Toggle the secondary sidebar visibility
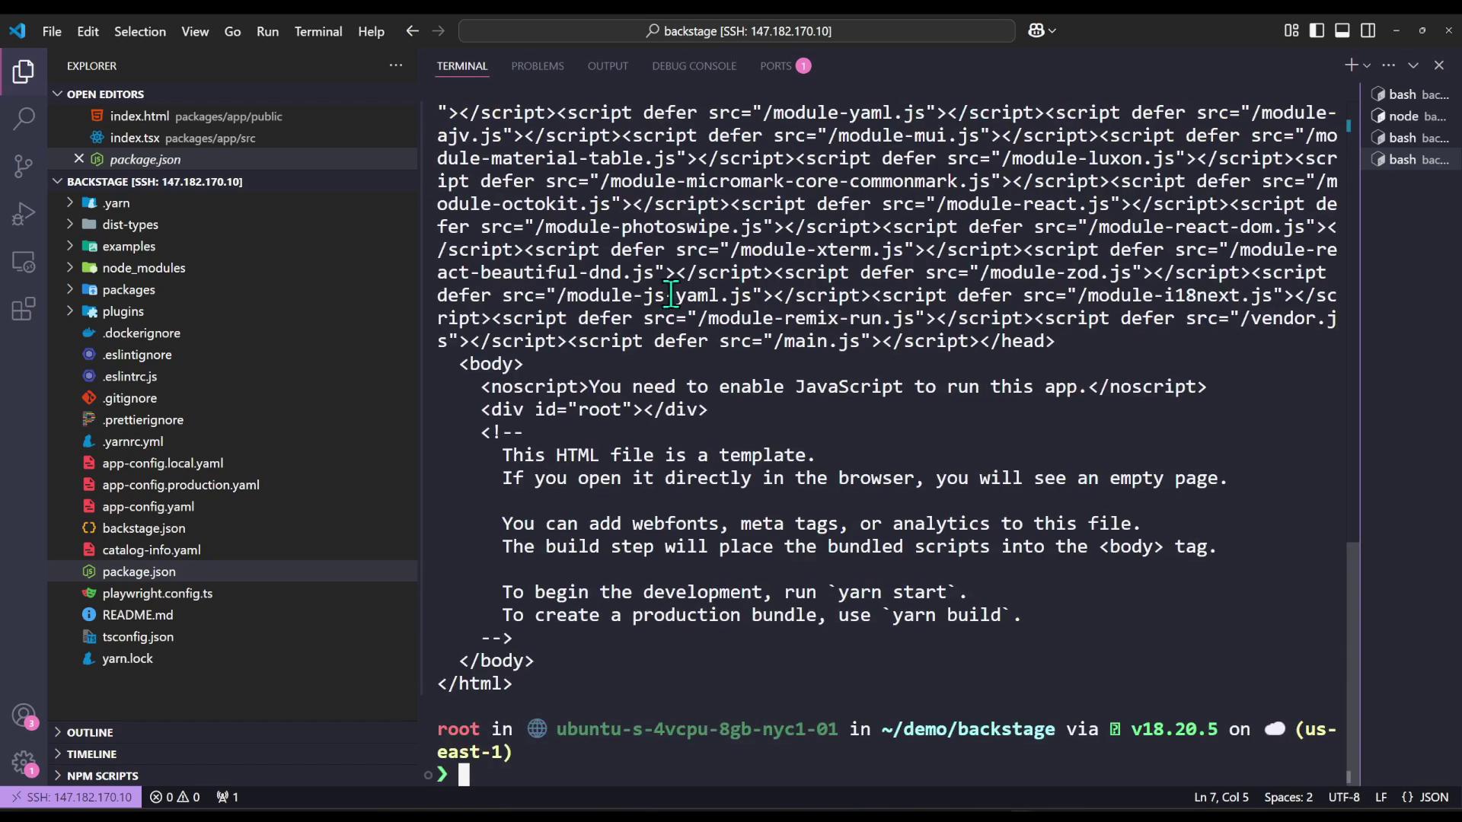1462x822 pixels. (x=1368, y=30)
